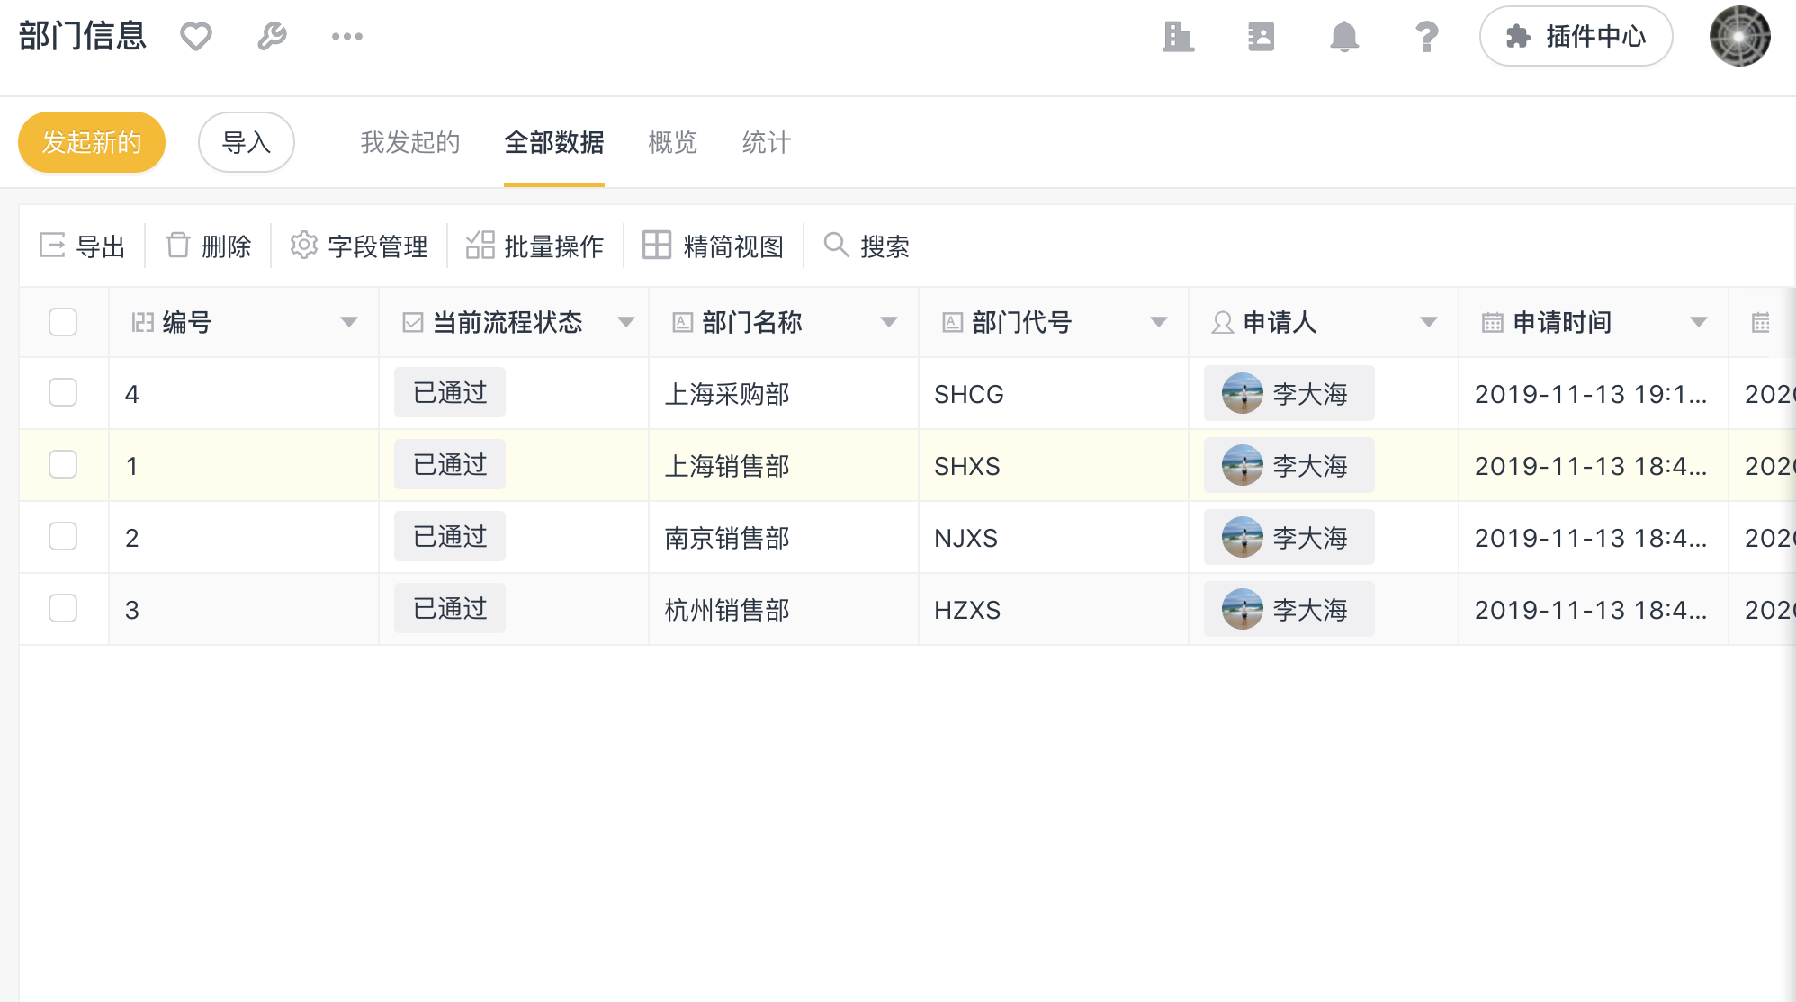Image resolution: width=1796 pixels, height=1002 pixels.
Task: Click 李大海 applicant in SHCG row
Action: [x=1289, y=393]
